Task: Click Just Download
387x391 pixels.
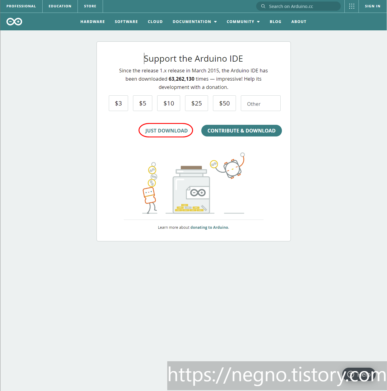Action: (166, 131)
